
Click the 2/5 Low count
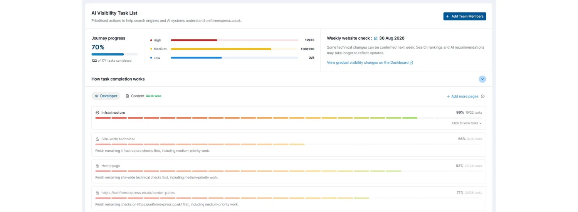(x=311, y=58)
